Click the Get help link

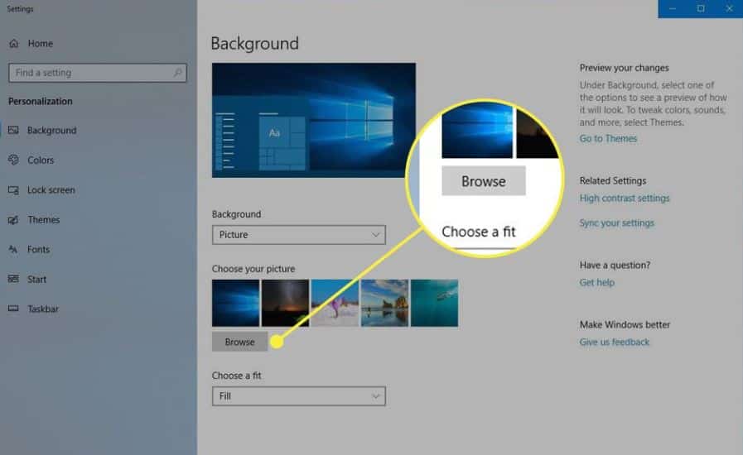(596, 283)
